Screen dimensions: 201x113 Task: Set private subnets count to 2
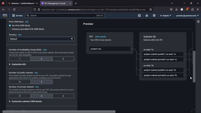[41, 96]
